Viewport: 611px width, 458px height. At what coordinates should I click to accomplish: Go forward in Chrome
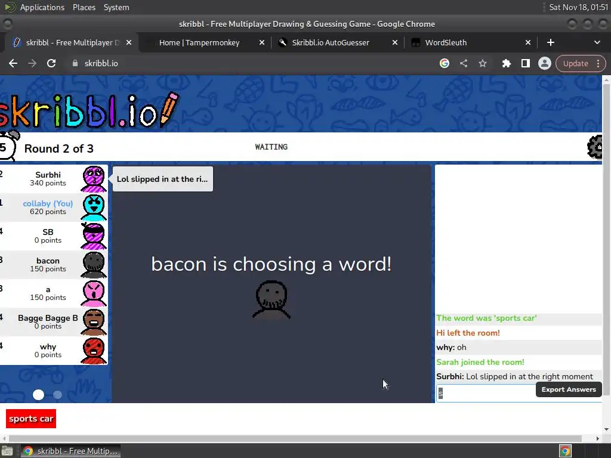pyautogui.click(x=32, y=63)
